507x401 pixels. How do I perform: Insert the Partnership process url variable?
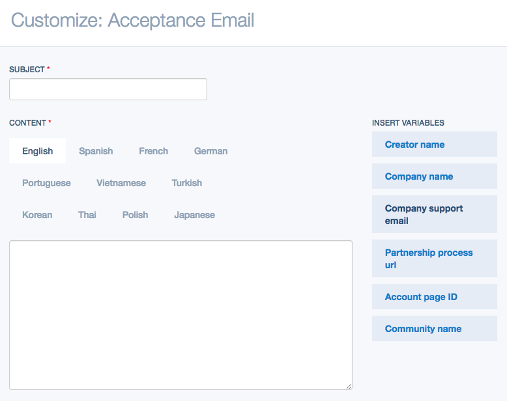click(435, 258)
